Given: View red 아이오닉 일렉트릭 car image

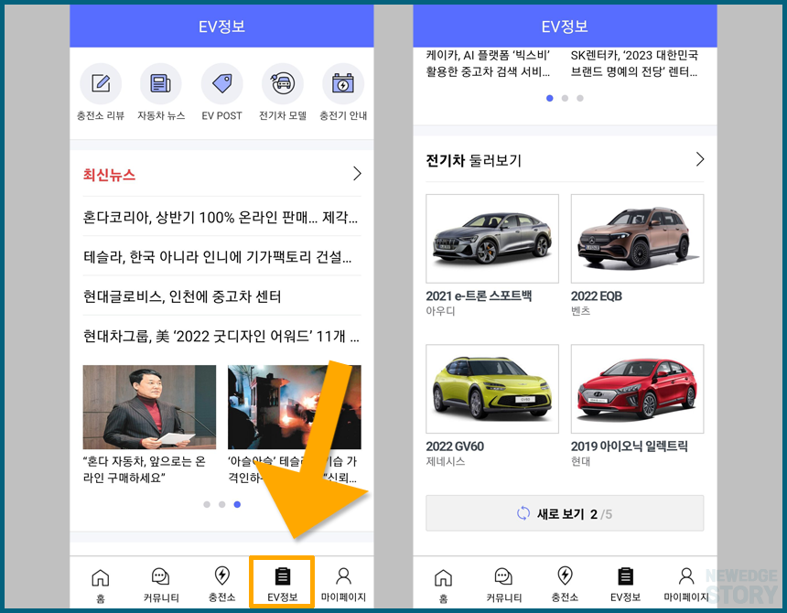Looking at the screenshot, I should click(x=637, y=389).
